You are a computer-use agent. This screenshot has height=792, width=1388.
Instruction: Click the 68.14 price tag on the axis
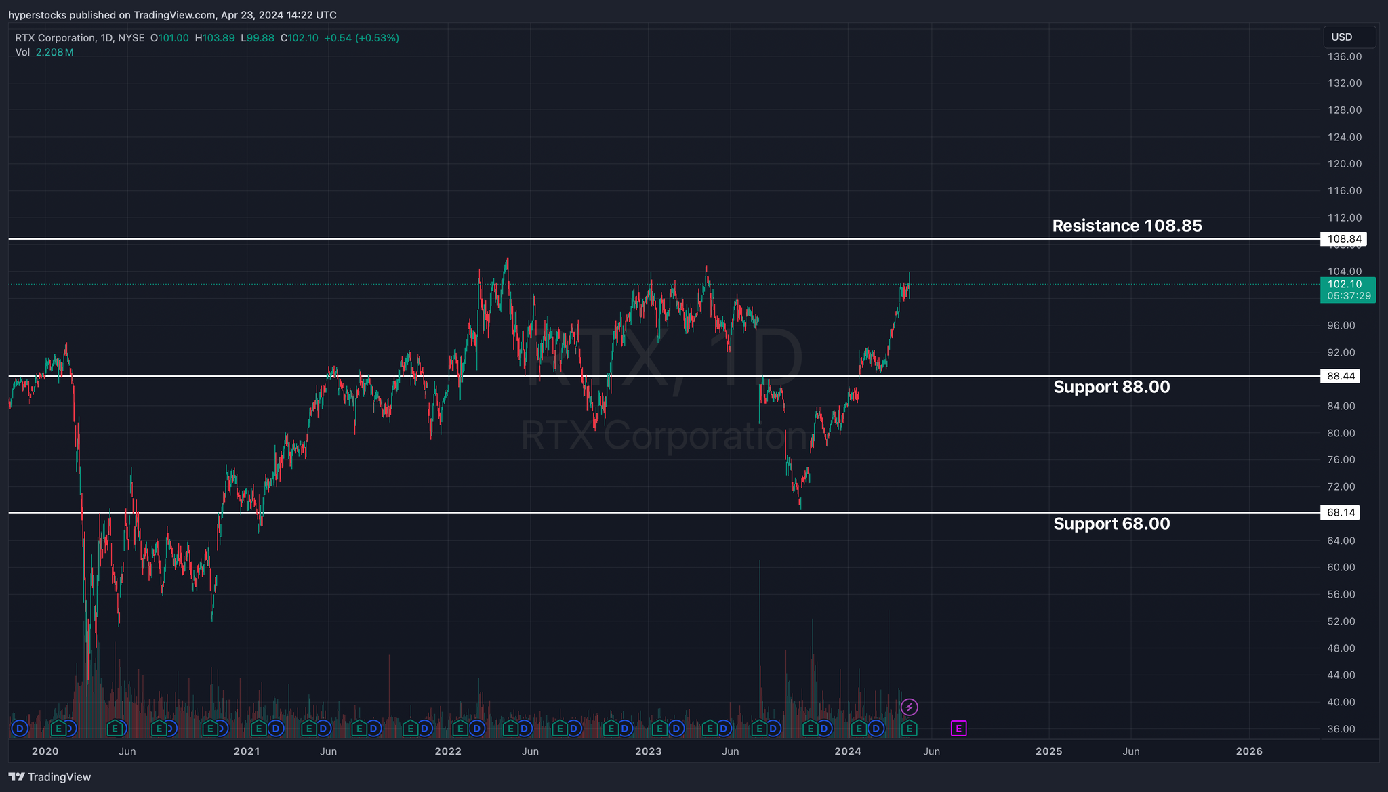pyautogui.click(x=1341, y=512)
